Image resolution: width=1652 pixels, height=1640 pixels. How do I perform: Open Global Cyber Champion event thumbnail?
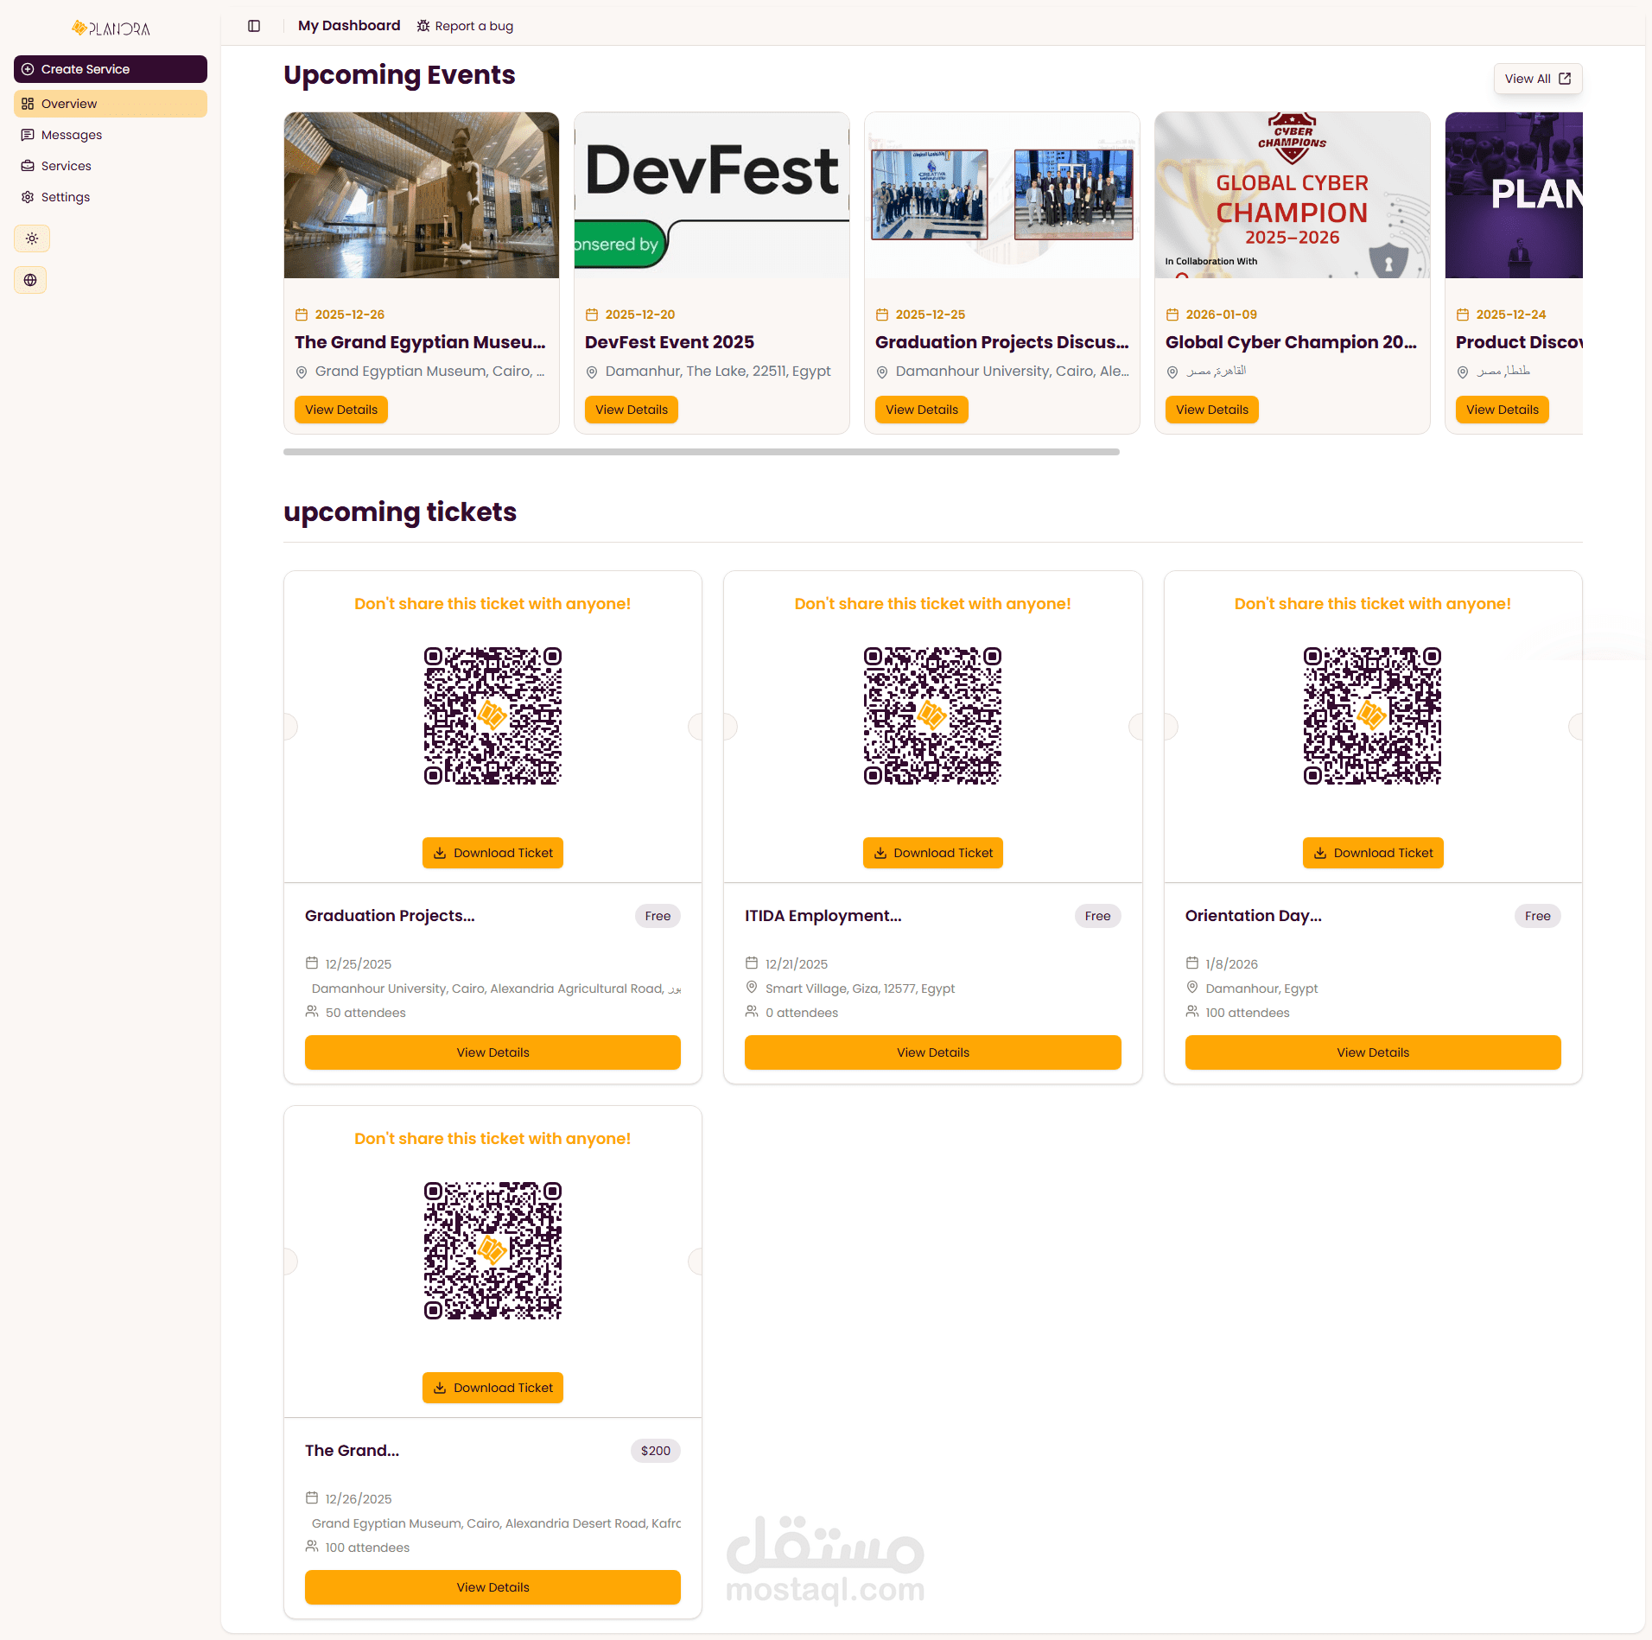1293,195
